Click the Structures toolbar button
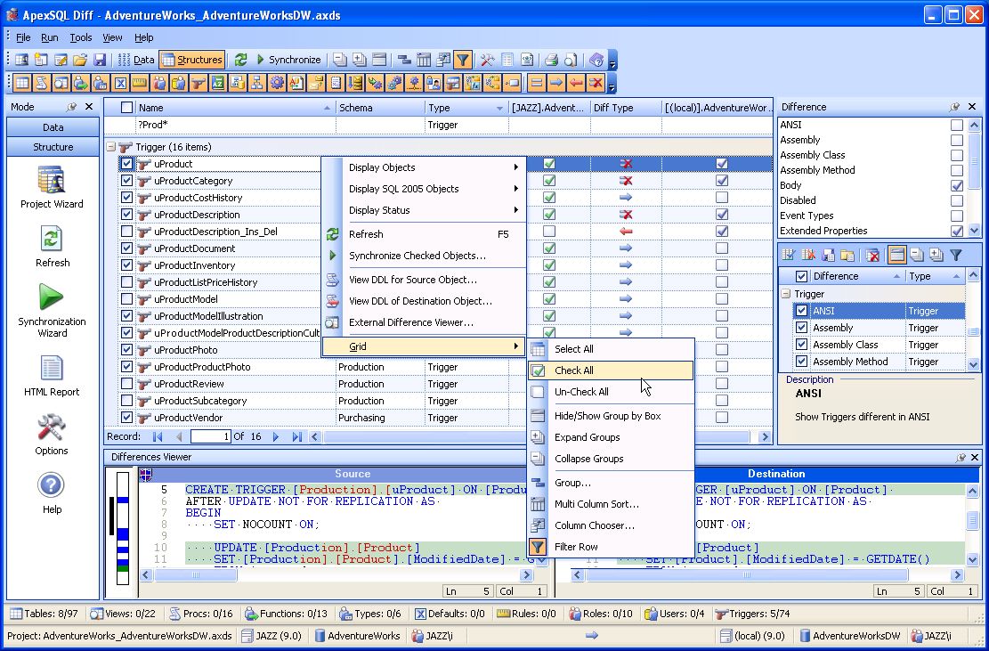Viewport: 989px width, 651px height. [192, 60]
